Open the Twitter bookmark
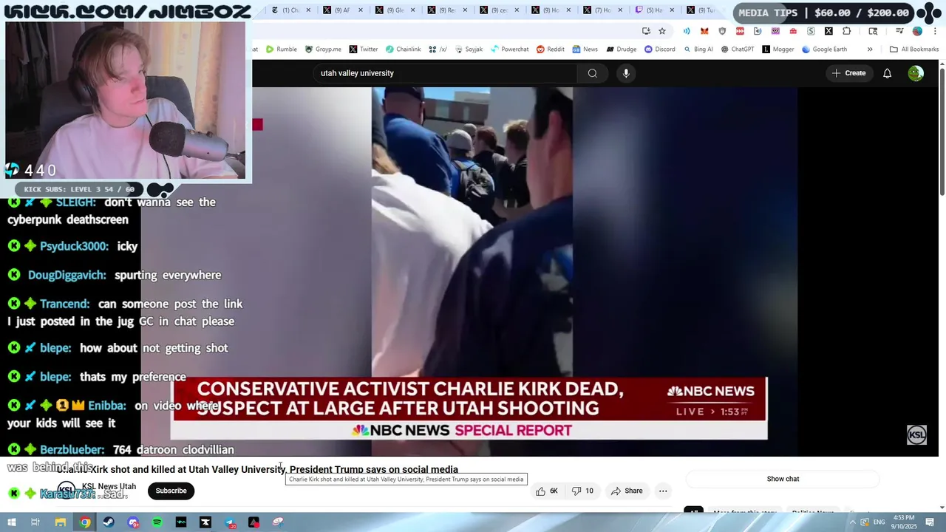 point(363,50)
